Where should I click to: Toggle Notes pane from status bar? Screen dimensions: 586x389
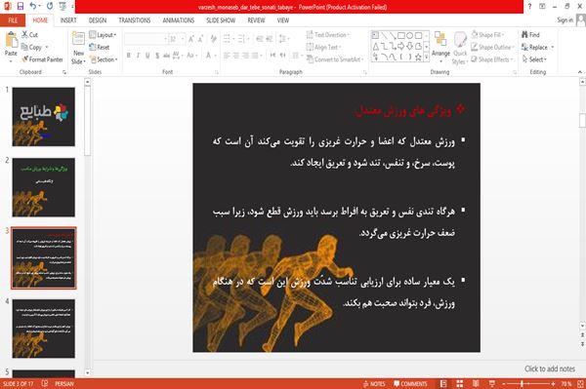pyautogui.click(x=374, y=384)
